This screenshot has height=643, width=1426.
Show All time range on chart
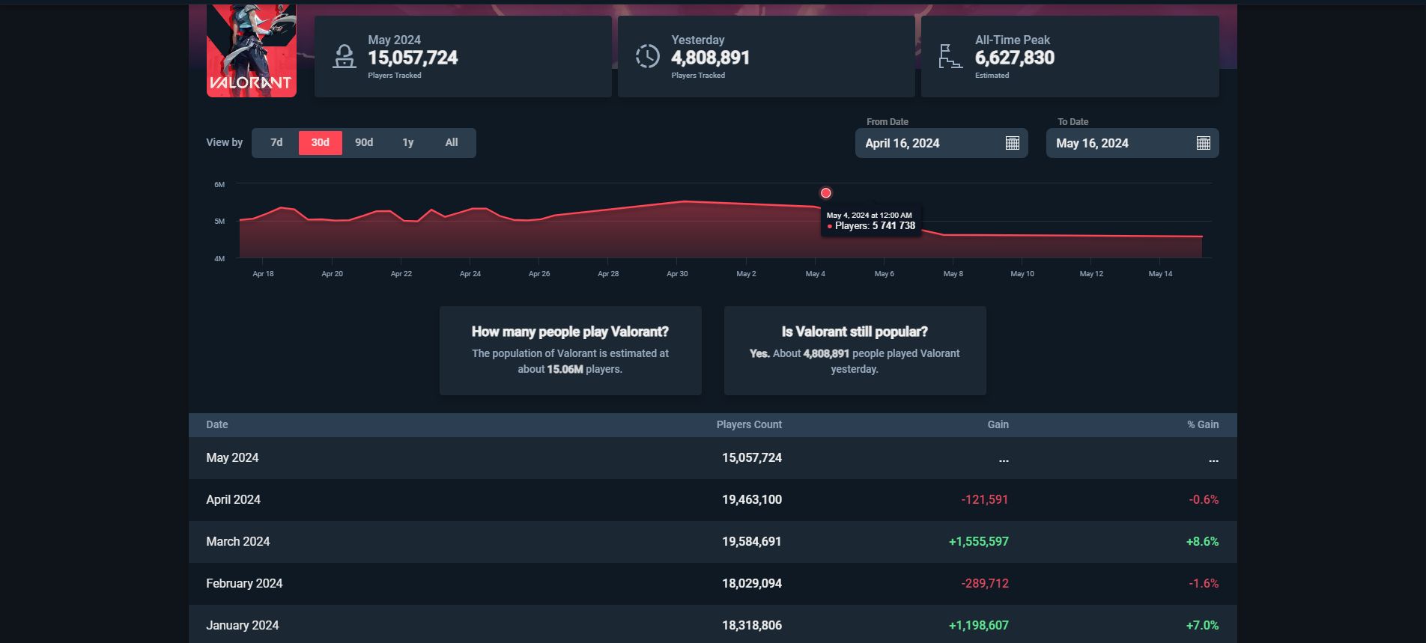452,142
